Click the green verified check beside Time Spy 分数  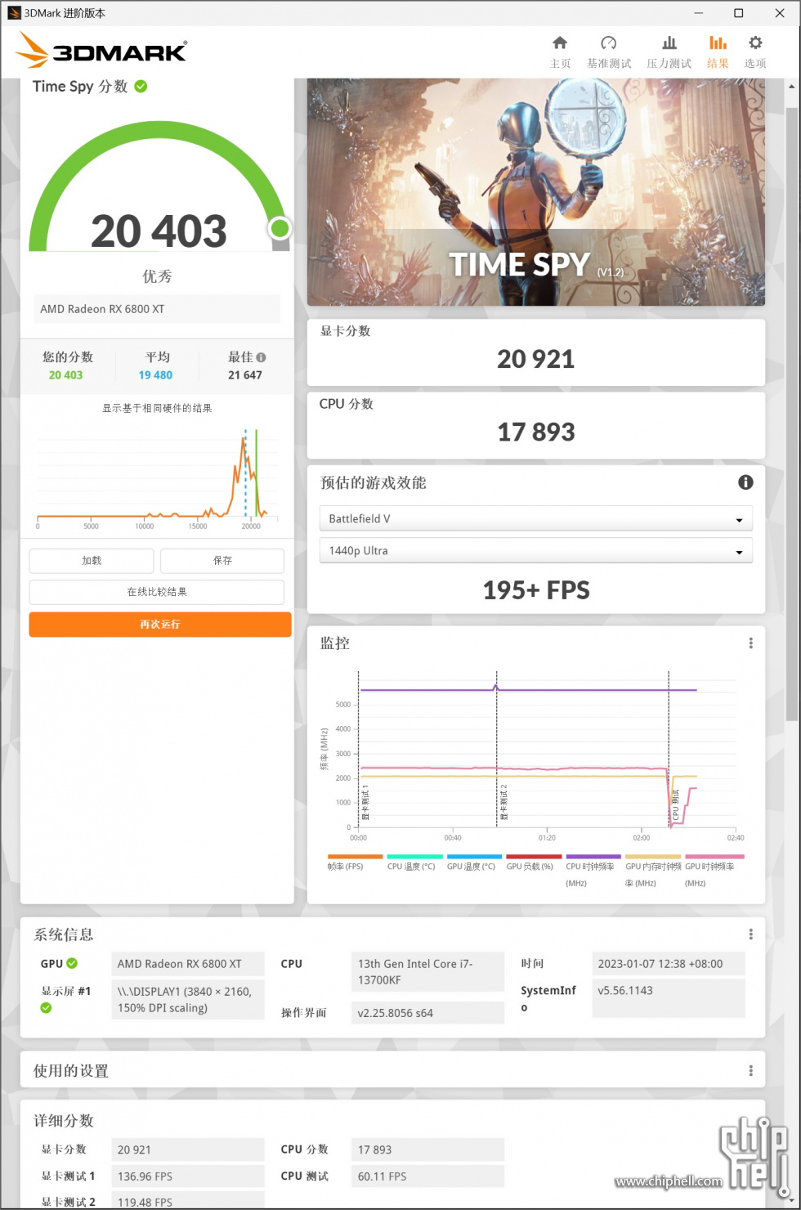pos(141,86)
